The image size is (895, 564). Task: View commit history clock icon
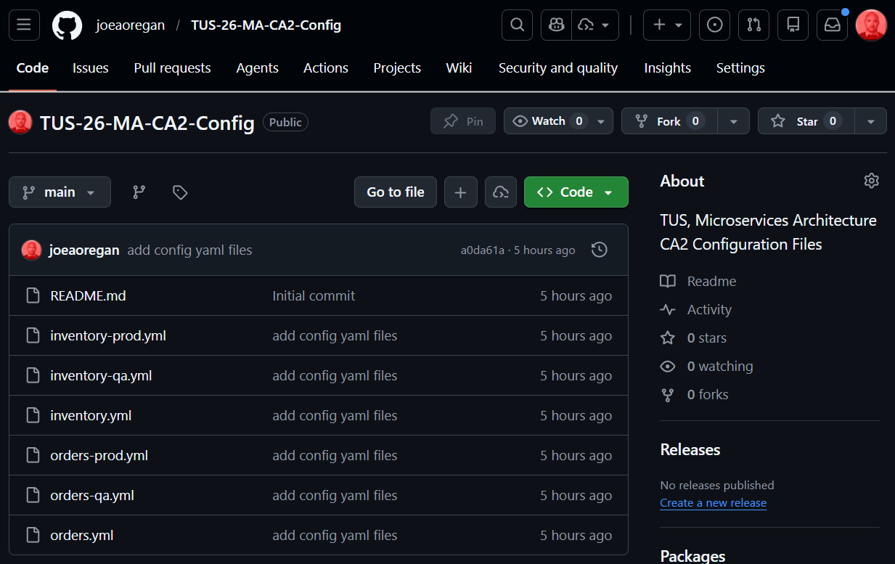tap(600, 250)
